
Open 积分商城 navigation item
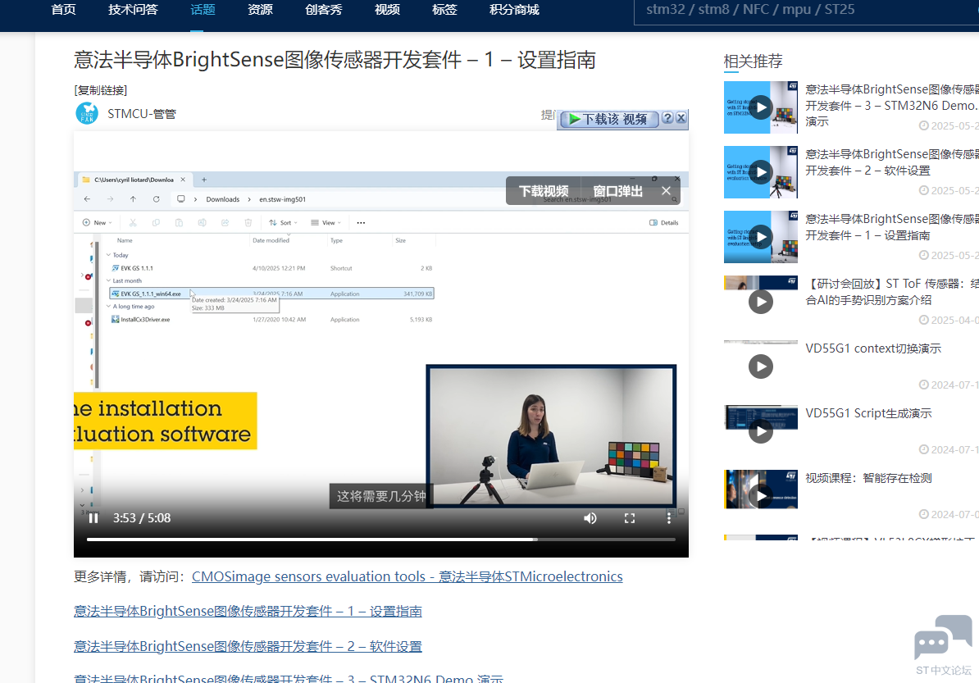(514, 10)
